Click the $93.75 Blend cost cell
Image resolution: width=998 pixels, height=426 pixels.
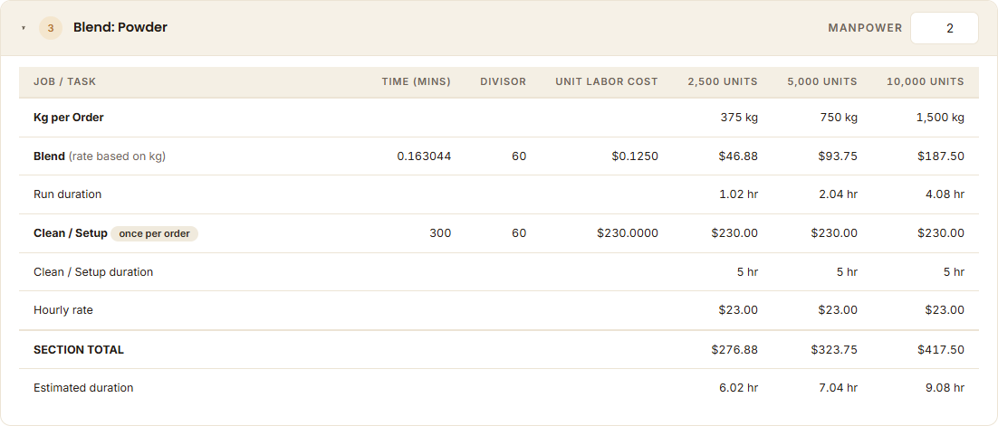coord(839,156)
